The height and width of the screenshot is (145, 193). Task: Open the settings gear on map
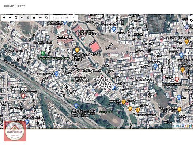(191, 20)
